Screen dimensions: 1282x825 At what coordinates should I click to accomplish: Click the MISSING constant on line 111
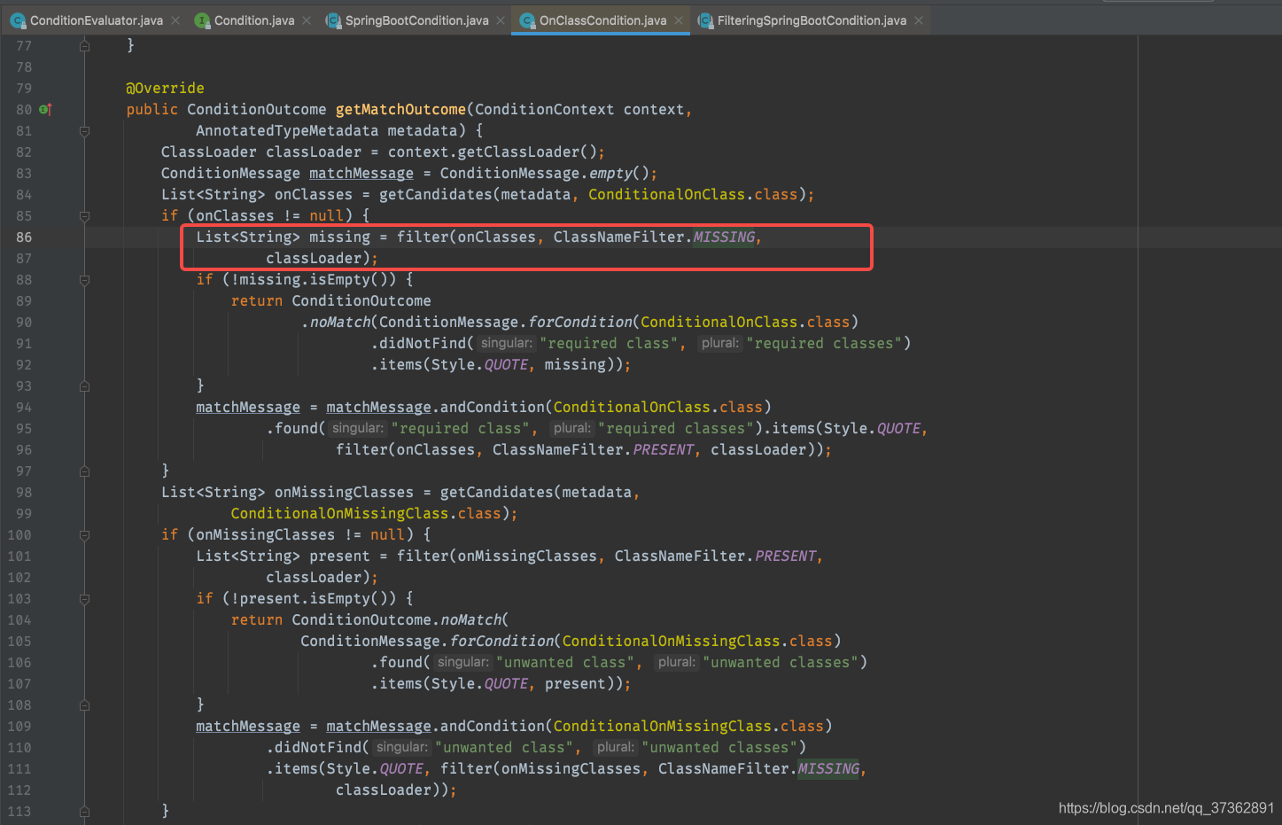point(828,768)
